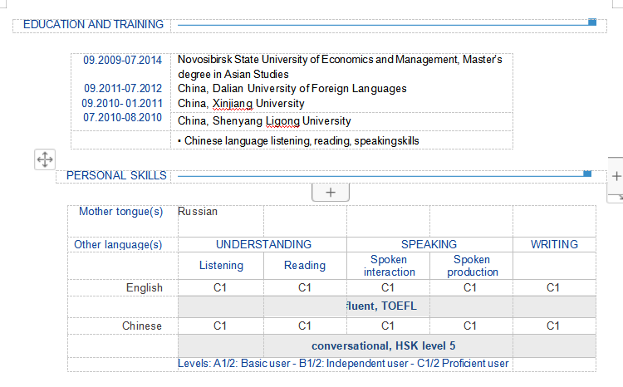Click the shaded fluent, TOEFL cell
The height and width of the screenshot is (387, 623).
[386, 306]
